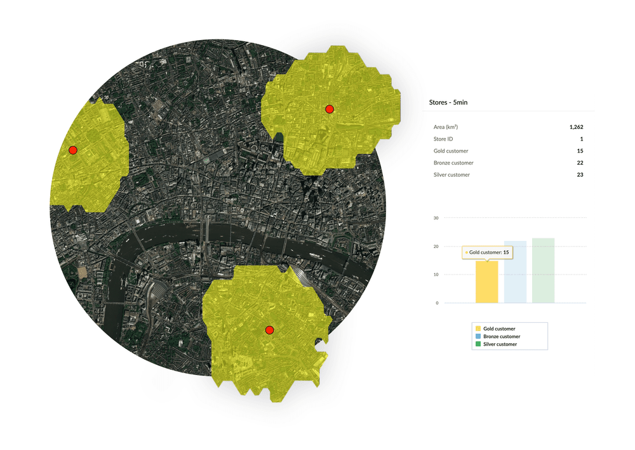The width and height of the screenshot is (635, 450).
Task: Open the Stores - 5min panel header
Action: (448, 102)
